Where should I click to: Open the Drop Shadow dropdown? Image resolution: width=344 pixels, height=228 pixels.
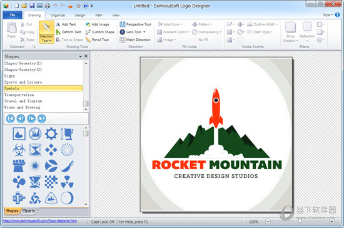(x=290, y=39)
